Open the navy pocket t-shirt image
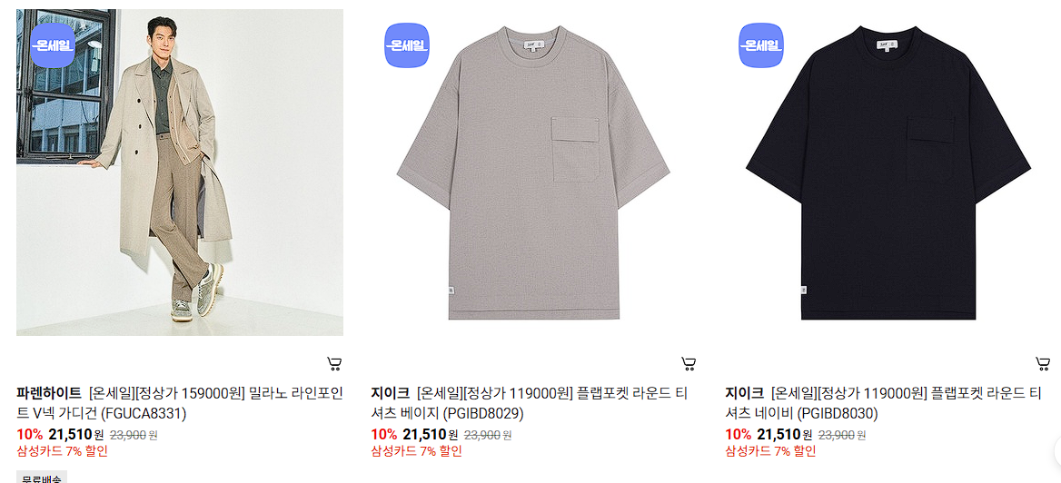This screenshot has width=1061, height=483. (x=888, y=172)
